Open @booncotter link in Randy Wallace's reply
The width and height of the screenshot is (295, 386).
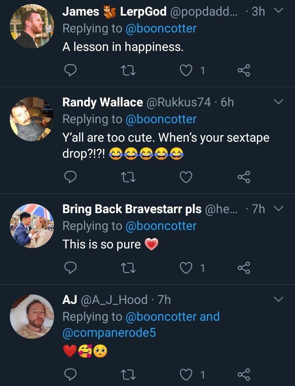[x=161, y=119]
